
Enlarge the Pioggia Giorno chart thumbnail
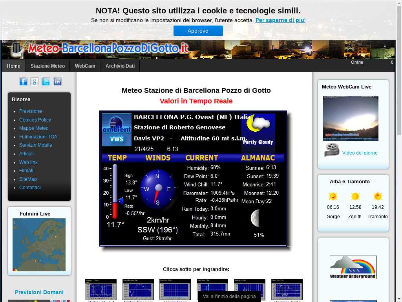tap(175, 289)
